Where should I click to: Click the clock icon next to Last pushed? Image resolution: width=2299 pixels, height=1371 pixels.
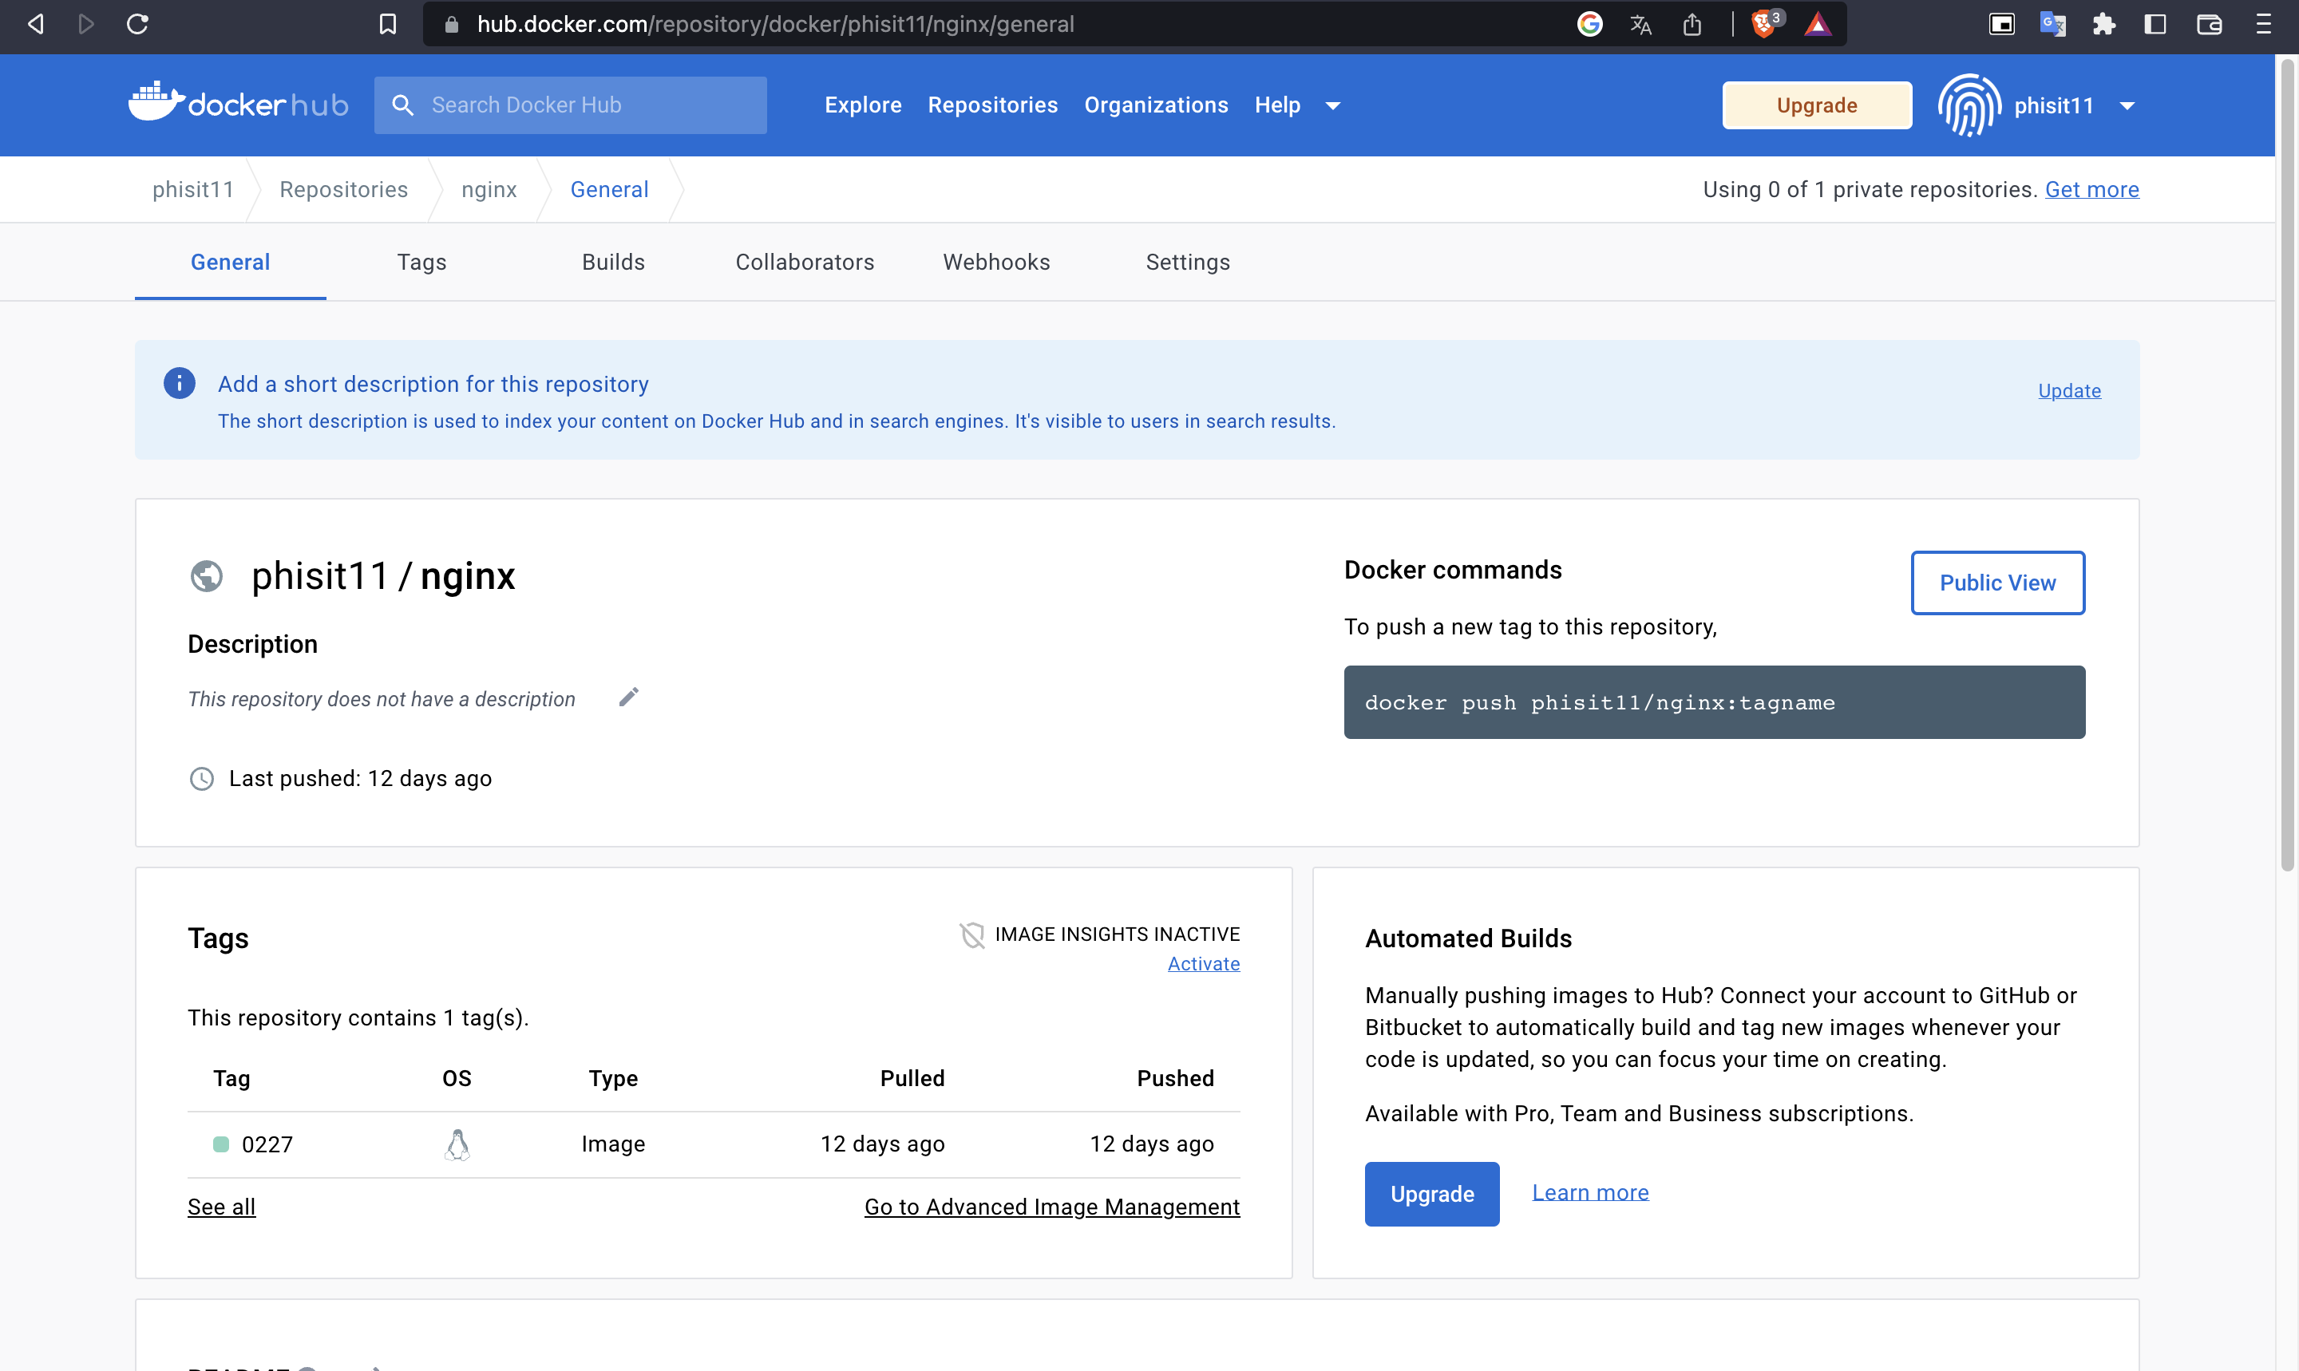pos(201,778)
